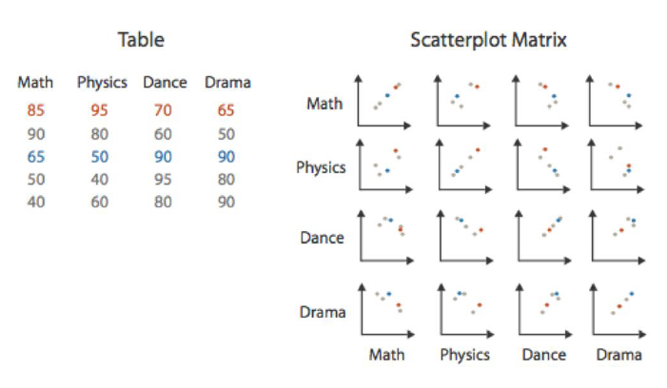This screenshot has width=667, height=388.
Task: Click the Table title heading
Action: (141, 40)
